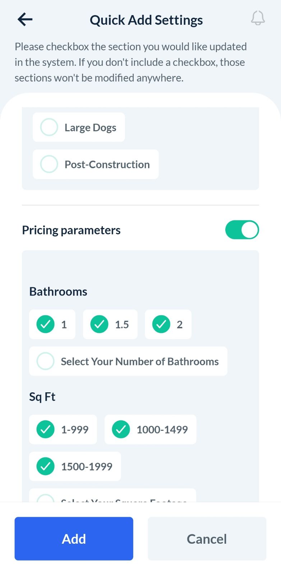Click the Quick Add Settings title
281x575 pixels.
point(146,20)
